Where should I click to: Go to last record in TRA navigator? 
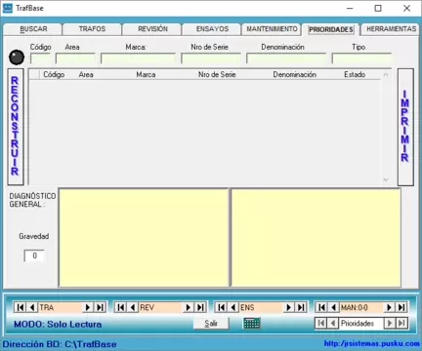point(100,307)
